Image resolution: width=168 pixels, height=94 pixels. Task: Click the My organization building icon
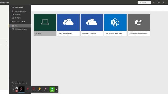tap(13, 11)
